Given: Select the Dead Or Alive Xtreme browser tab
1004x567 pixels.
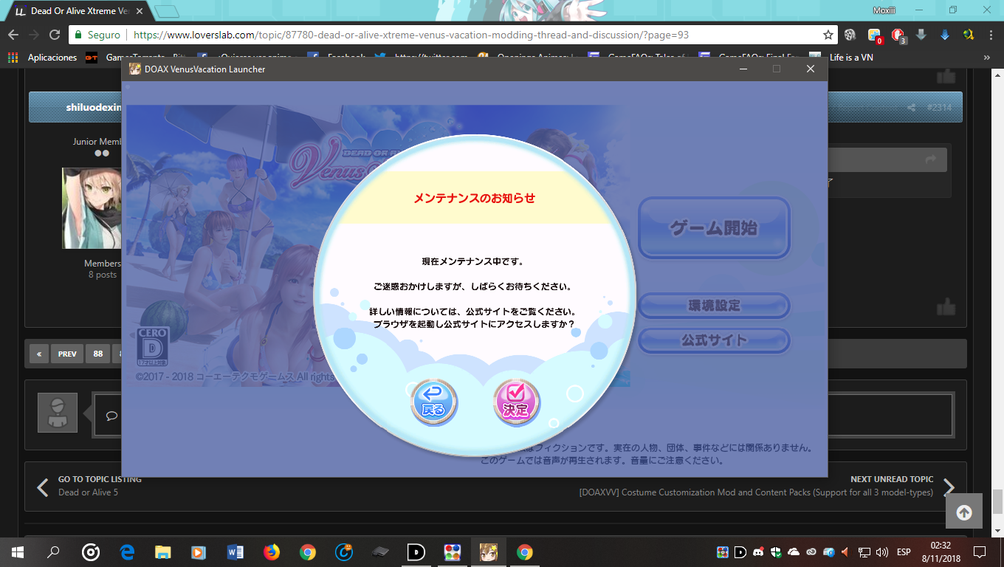Looking at the screenshot, I should (x=80, y=11).
